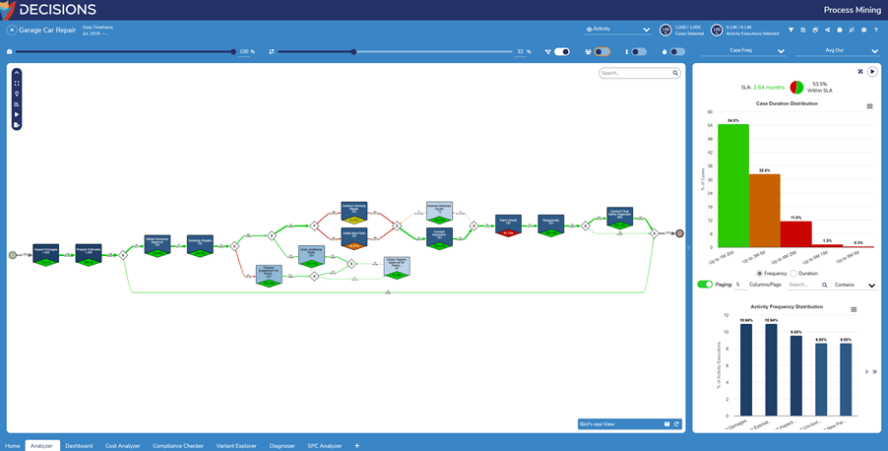Open the Cost Analyzer tab
This screenshot has width=888, height=451.
123,445
